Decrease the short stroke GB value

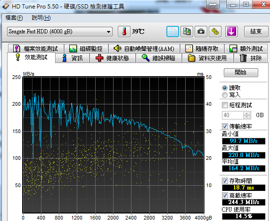247,117
